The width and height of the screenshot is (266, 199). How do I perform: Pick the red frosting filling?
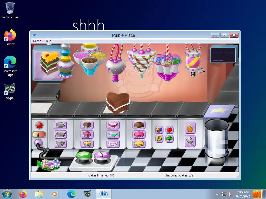pyautogui.click(x=113, y=125)
